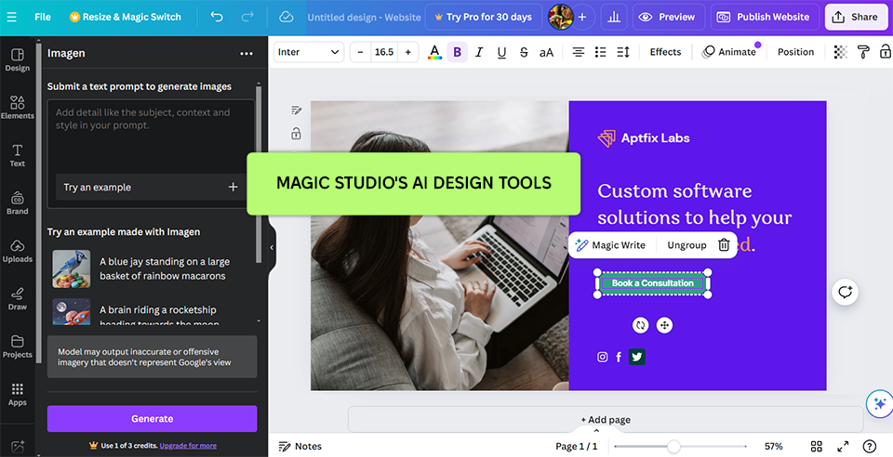The width and height of the screenshot is (893, 457).
Task: Open the Inter font dropdown
Action: (x=309, y=52)
